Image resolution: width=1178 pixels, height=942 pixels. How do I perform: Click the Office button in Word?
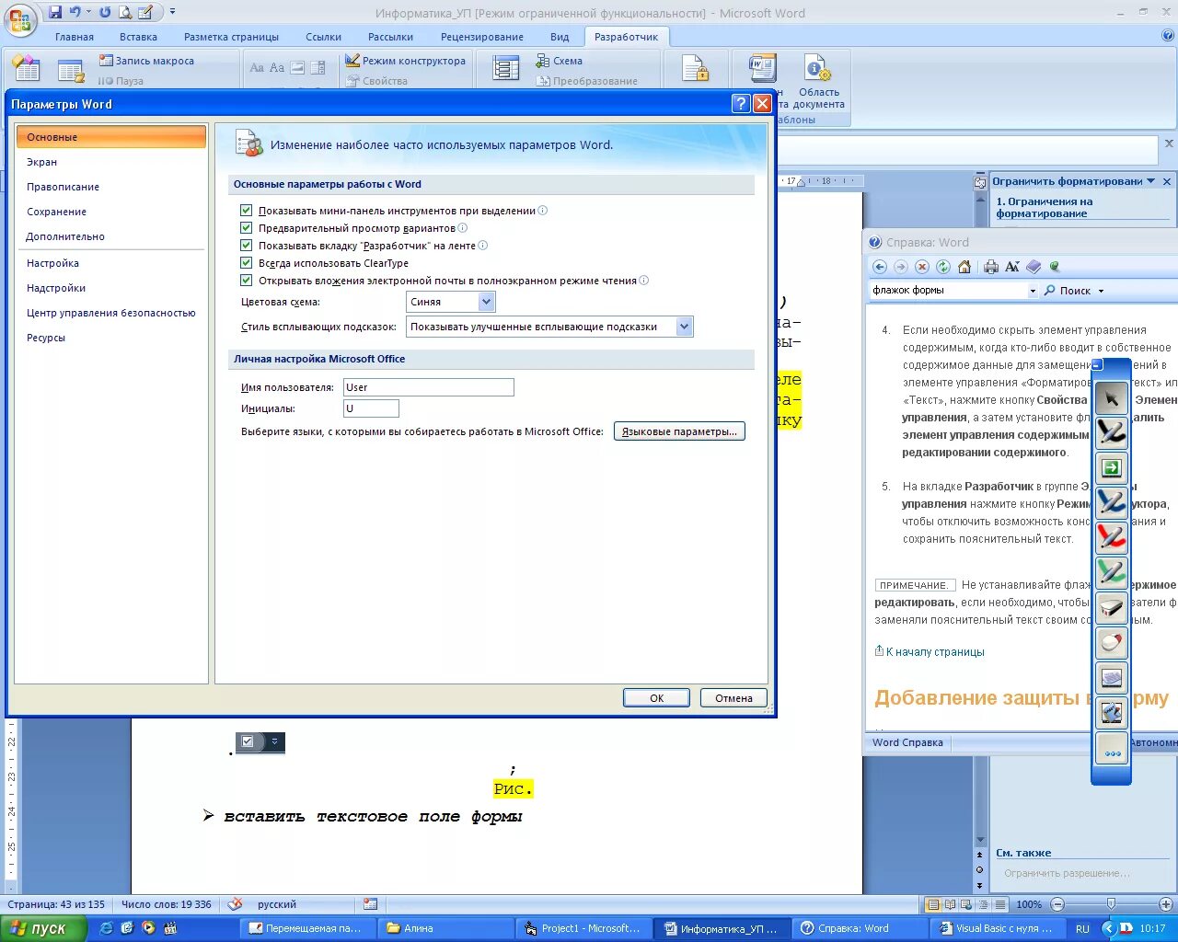20,19
